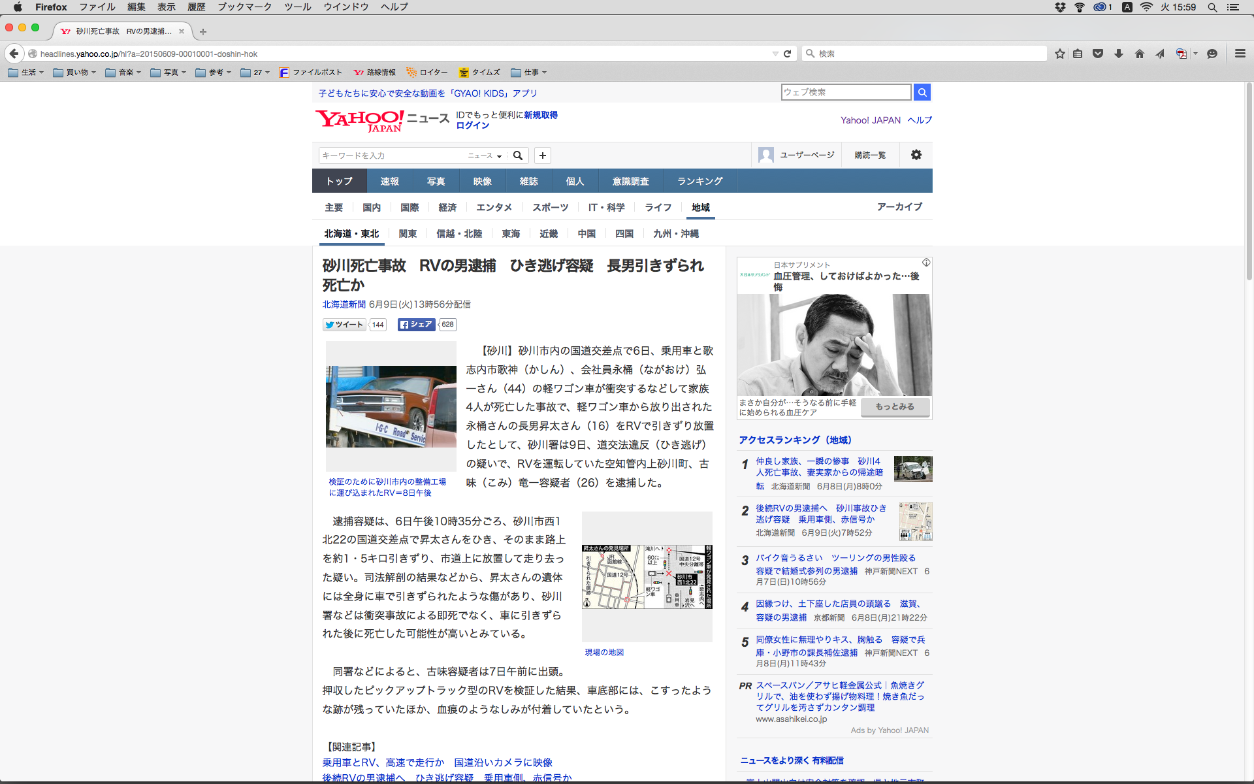Viewport: 1254px width, 784px height.
Task: Open the 仕事 bookmarks folder dropdown
Action: click(529, 73)
